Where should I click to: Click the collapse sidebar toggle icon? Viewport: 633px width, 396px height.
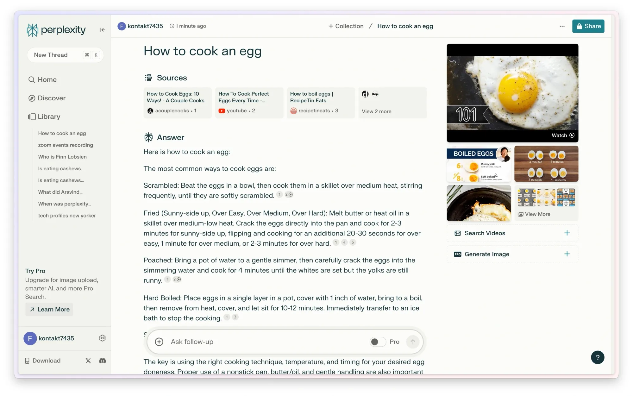pos(102,29)
